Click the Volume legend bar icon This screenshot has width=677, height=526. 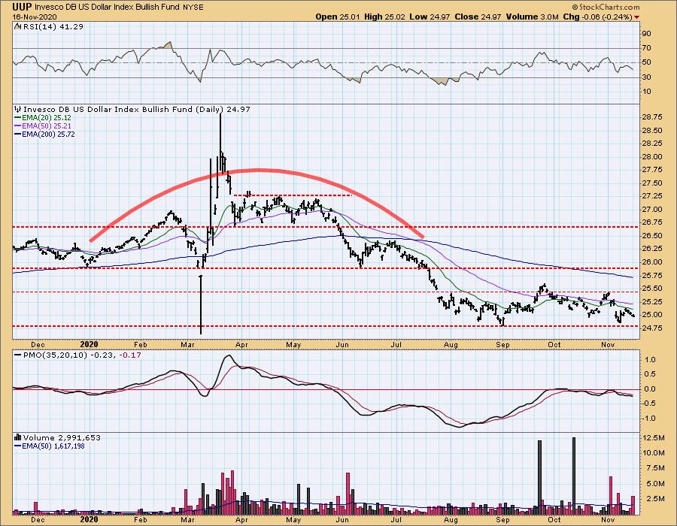pos(18,437)
